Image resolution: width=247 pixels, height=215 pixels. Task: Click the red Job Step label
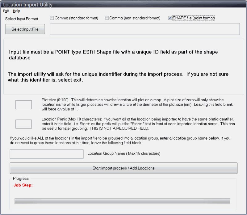click(23, 185)
